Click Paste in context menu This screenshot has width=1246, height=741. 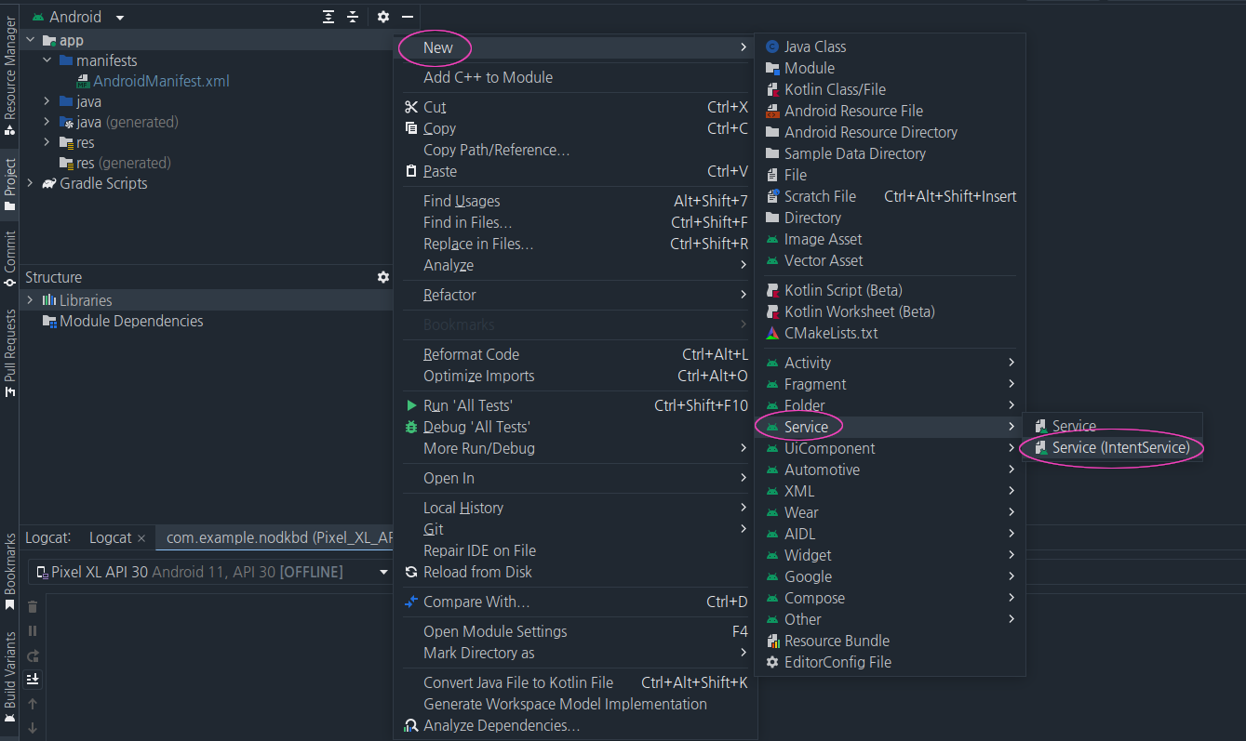pyautogui.click(x=575, y=171)
